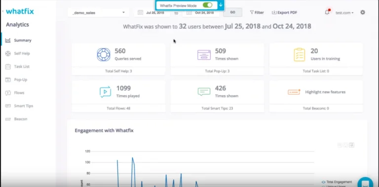The height and width of the screenshot is (187, 379).
Task: Click the lifebuoy icon on Queries served card
Action: [104, 55]
